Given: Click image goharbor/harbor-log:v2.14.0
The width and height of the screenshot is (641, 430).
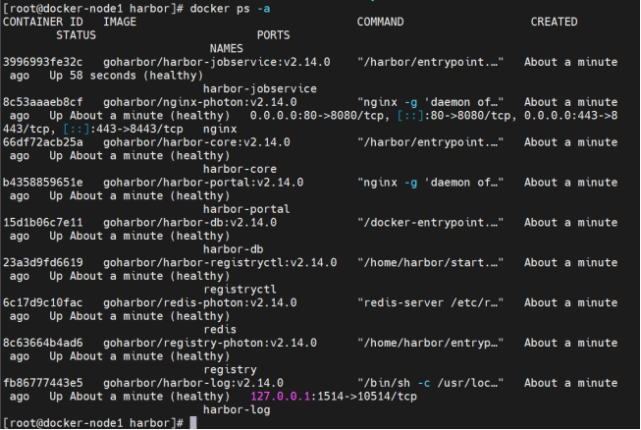Looking at the screenshot, I should pyautogui.click(x=193, y=383).
